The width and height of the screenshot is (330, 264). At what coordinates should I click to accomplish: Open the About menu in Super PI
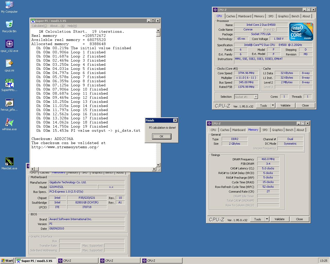click(x=57, y=26)
